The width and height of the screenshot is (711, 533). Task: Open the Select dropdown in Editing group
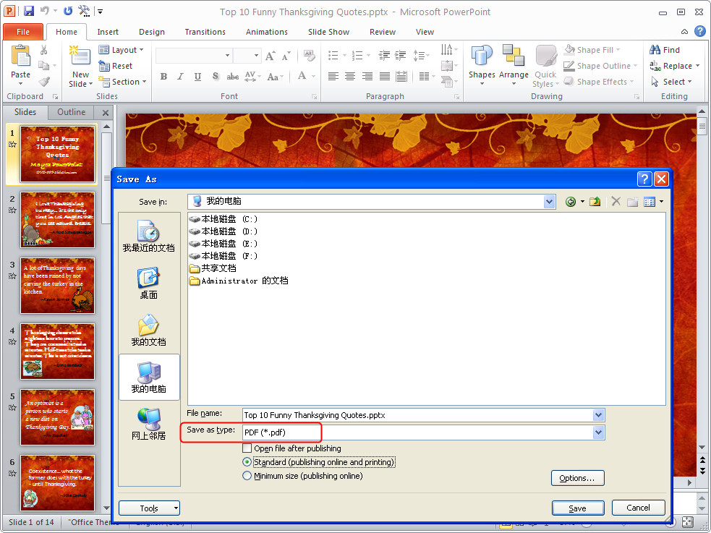click(x=671, y=82)
